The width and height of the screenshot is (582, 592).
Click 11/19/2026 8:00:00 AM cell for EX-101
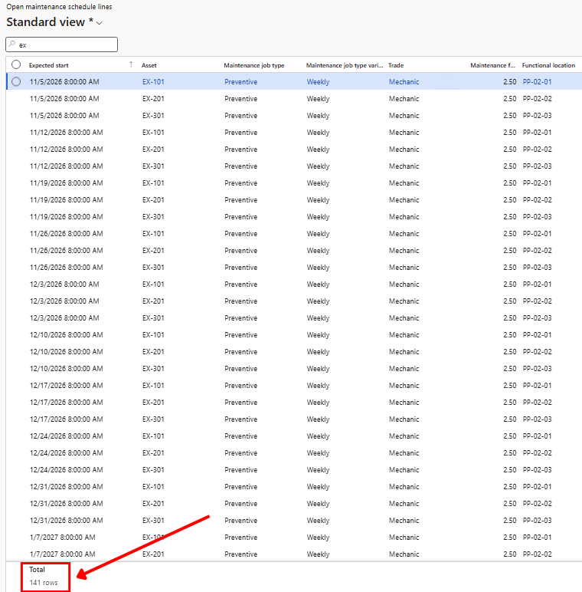coord(67,183)
